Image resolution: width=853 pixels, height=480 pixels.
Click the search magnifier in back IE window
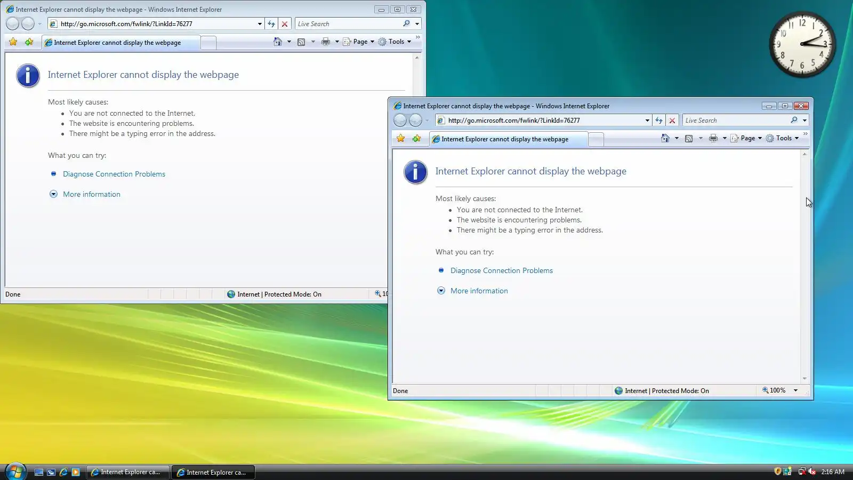pyautogui.click(x=406, y=23)
